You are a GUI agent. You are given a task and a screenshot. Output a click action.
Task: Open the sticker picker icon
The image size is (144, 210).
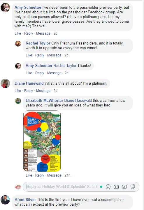(133, 187)
